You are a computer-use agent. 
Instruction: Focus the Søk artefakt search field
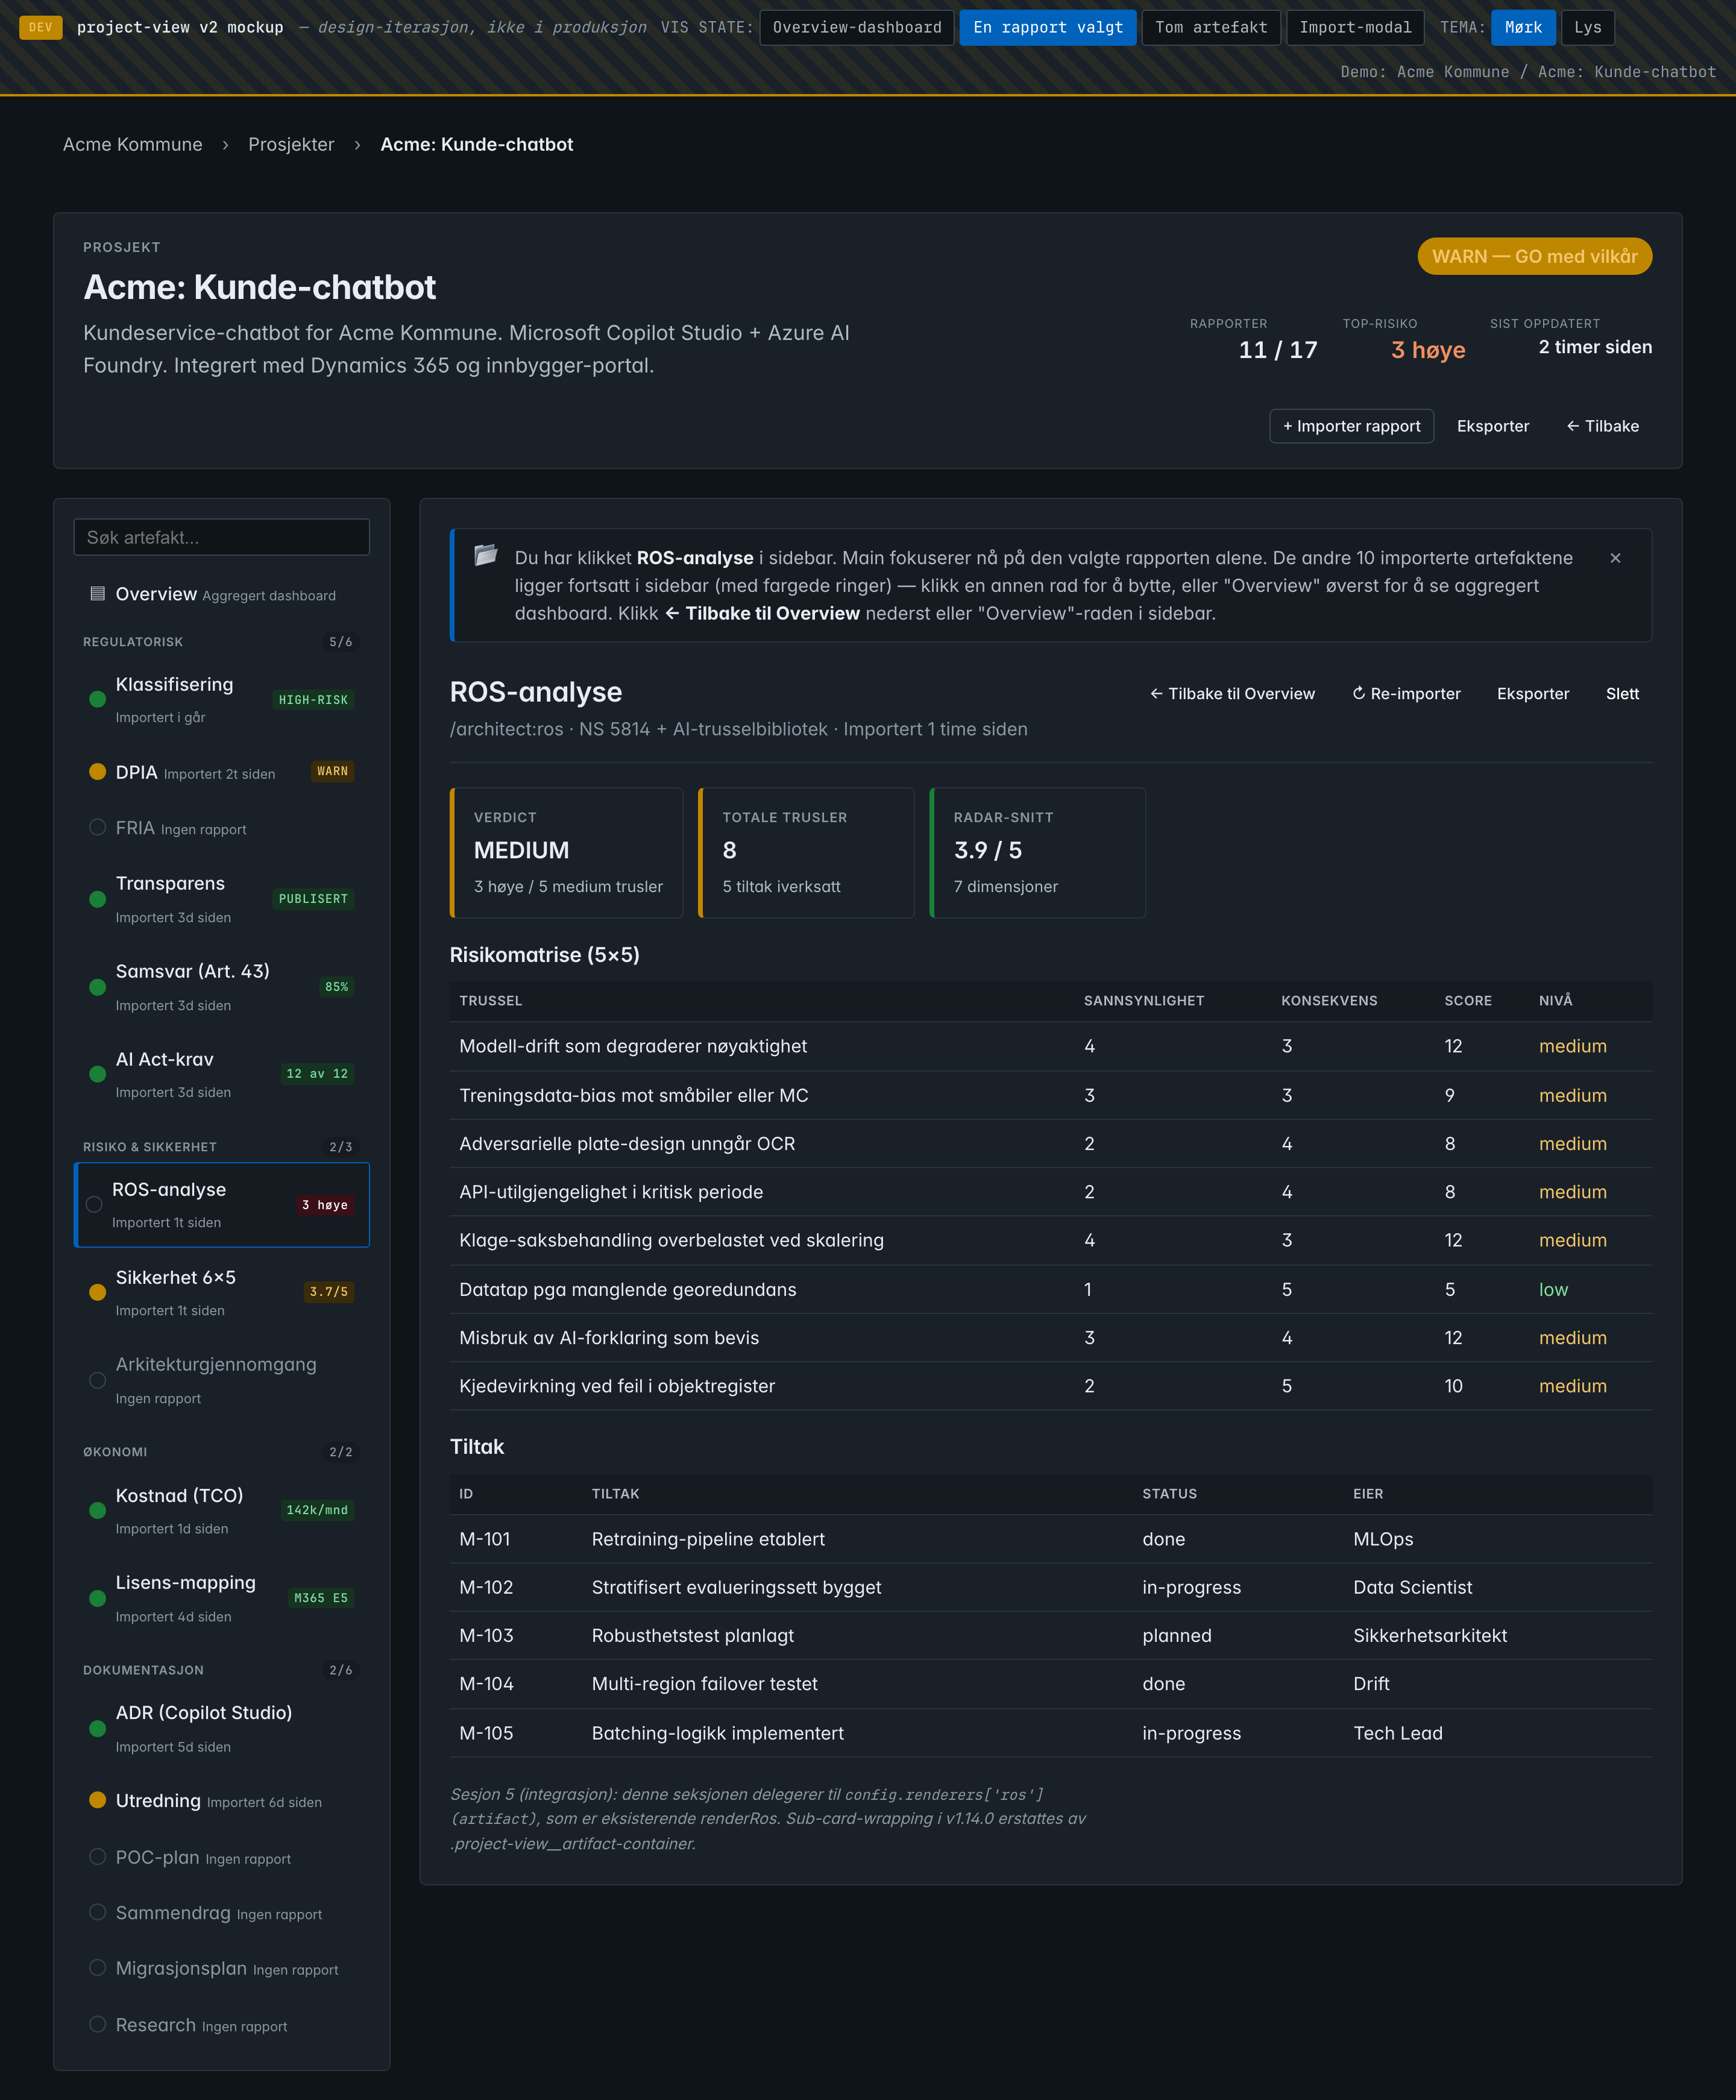(222, 537)
